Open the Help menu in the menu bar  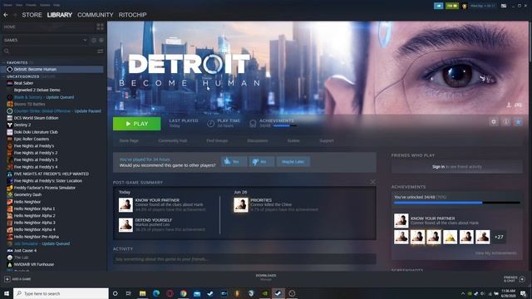click(57, 5)
